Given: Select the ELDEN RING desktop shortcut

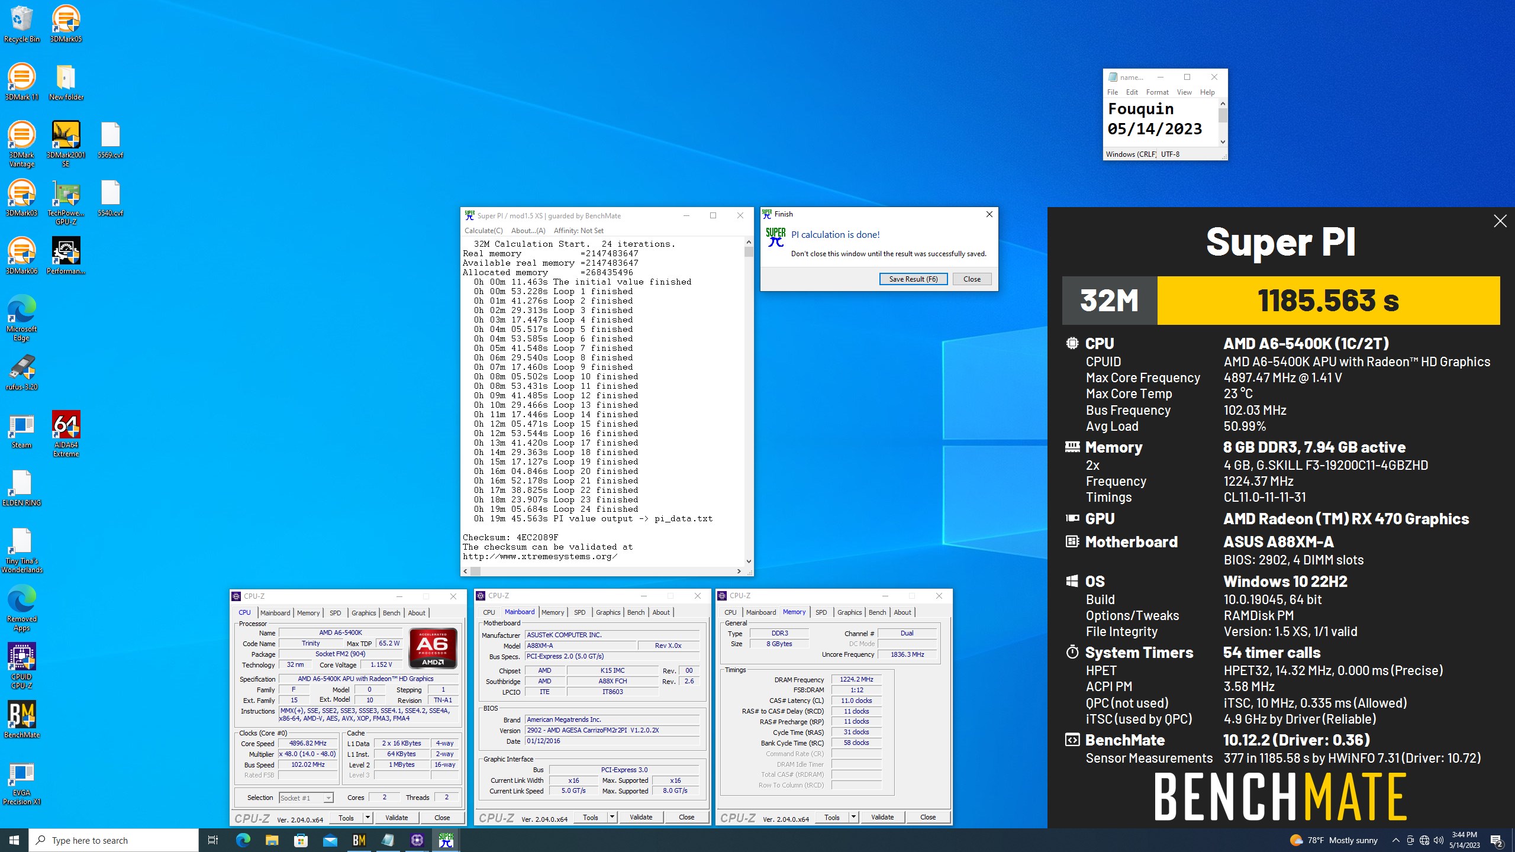Looking at the screenshot, I should tap(22, 488).
